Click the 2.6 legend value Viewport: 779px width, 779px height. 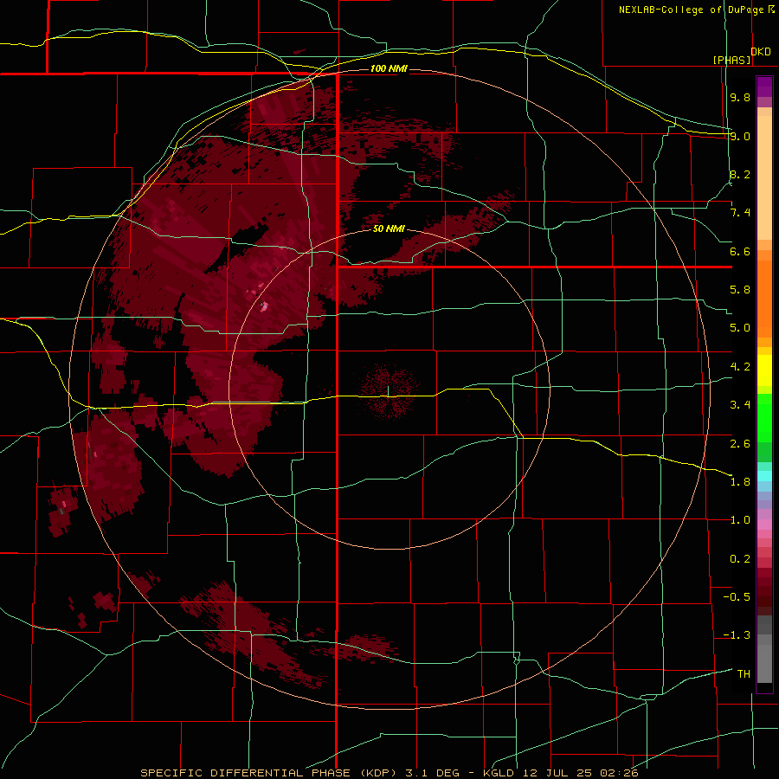pos(740,443)
